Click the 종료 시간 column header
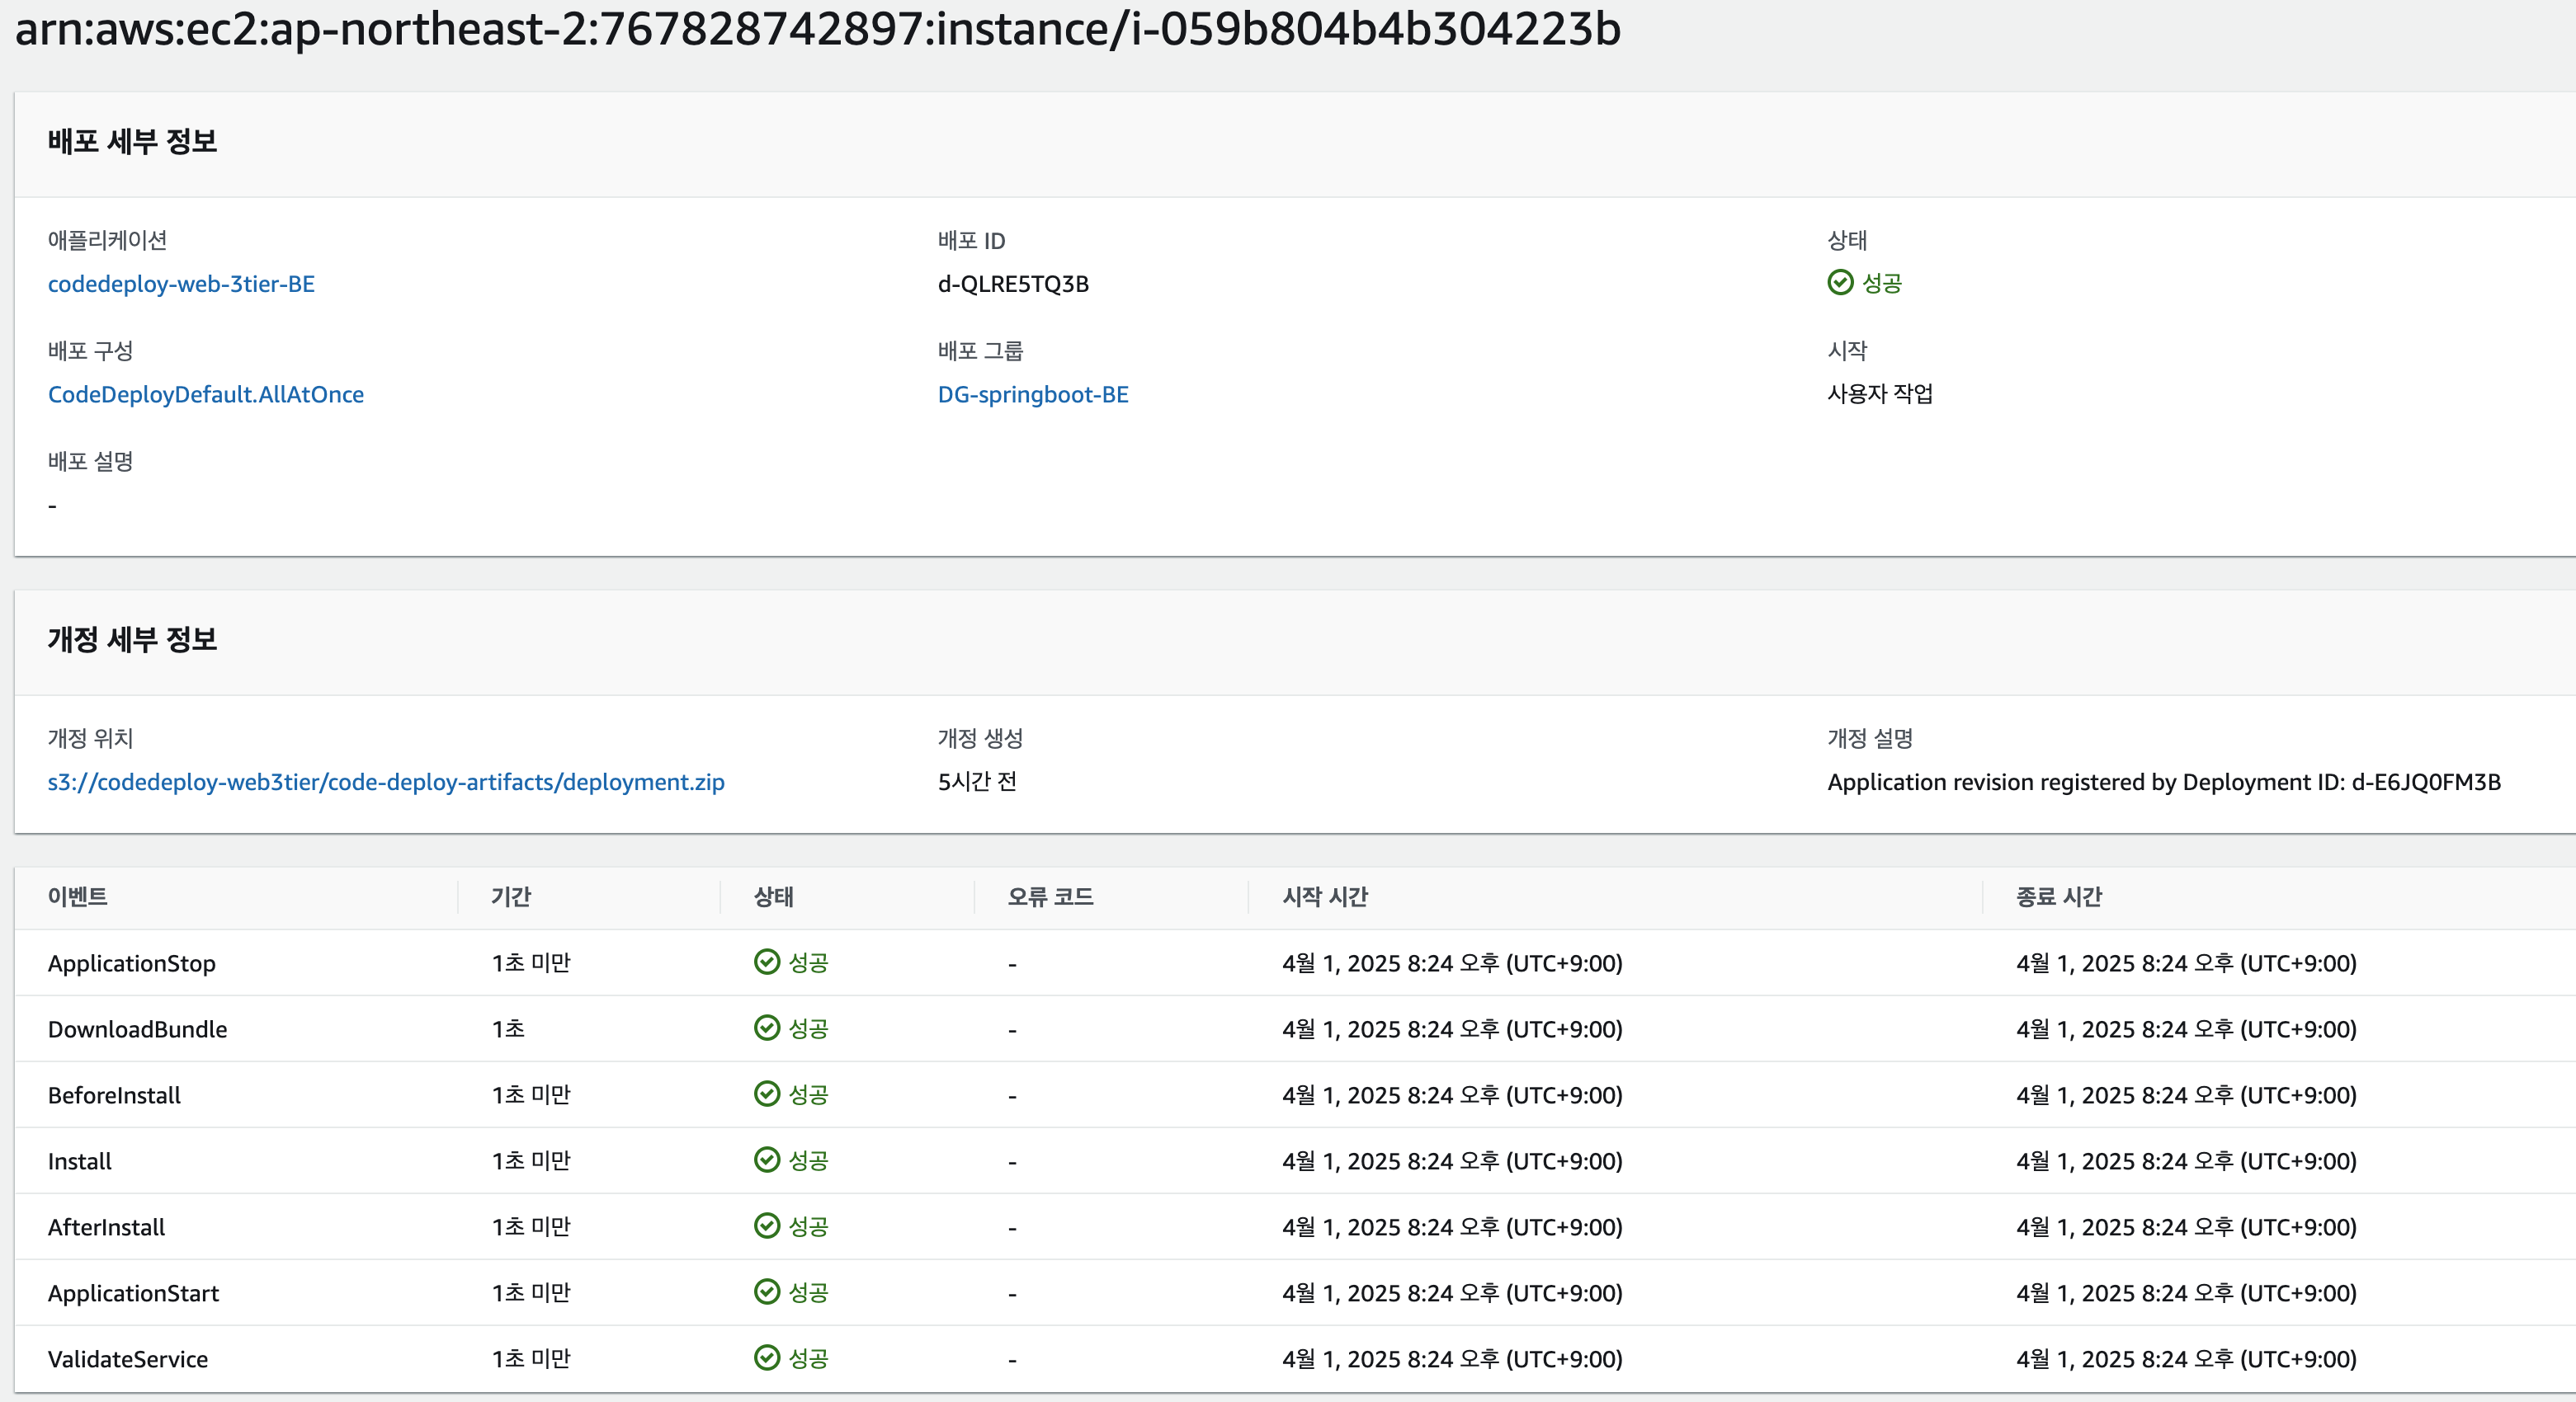 (2059, 896)
